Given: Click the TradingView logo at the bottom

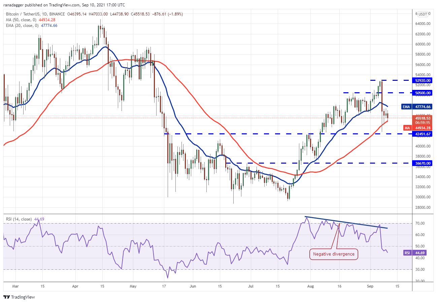Looking at the screenshot, I should coord(19,297).
